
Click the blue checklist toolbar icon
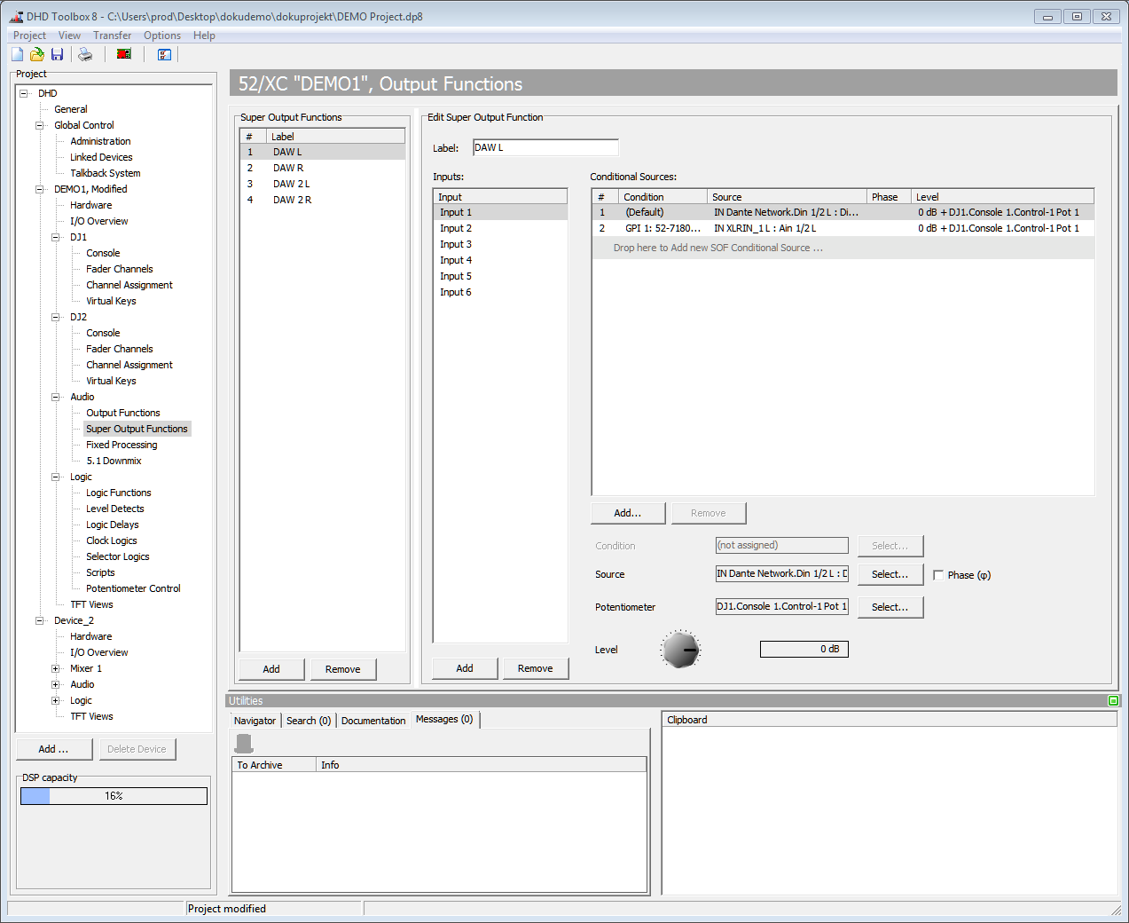coord(164,54)
